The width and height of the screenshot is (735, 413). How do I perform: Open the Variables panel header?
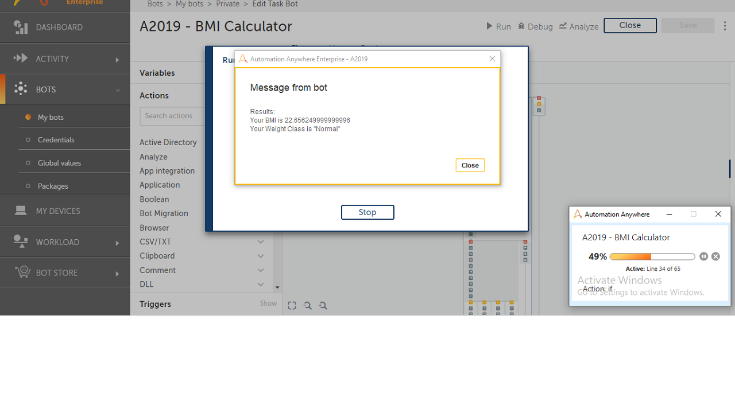click(157, 73)
